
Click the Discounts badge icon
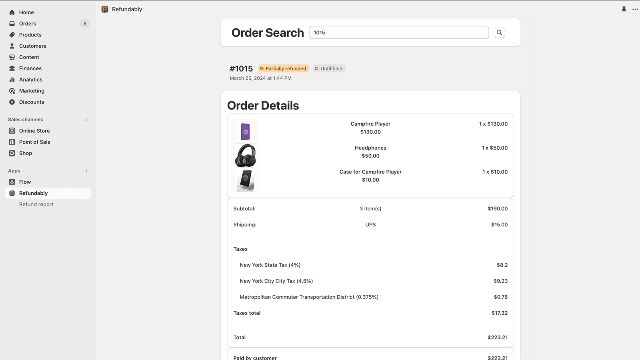[12, 102]
